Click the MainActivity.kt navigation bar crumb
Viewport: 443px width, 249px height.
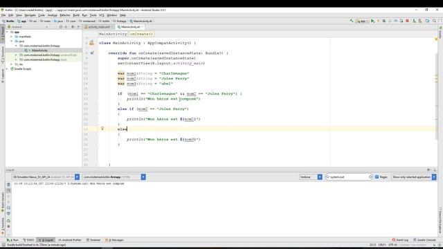click(x=141, y=21)
